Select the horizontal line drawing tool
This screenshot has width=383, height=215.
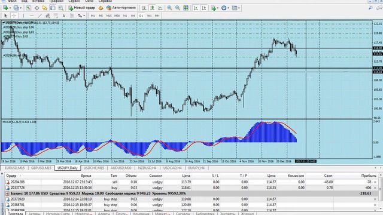[32, 16]
